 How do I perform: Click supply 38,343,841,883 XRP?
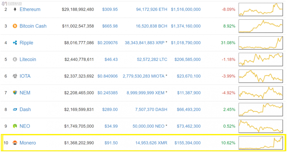pyautogui.click(x=145, y=43)
